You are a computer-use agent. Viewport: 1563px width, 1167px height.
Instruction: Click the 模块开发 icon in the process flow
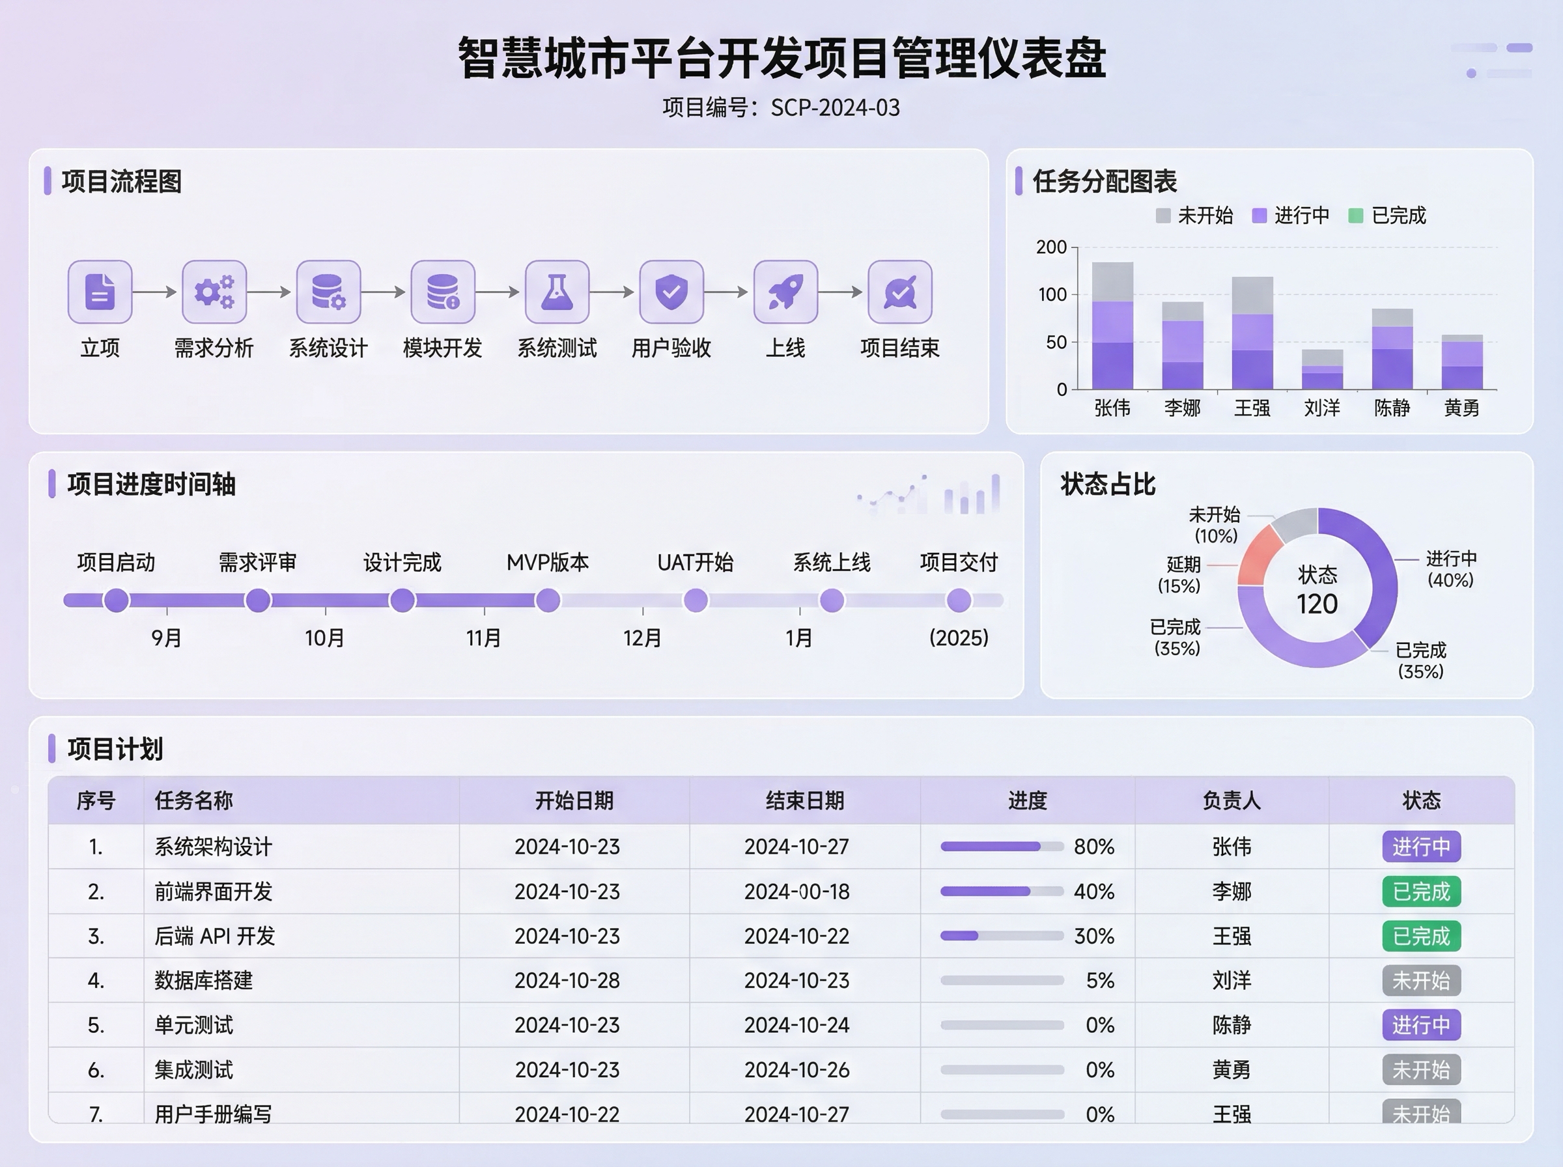tap(443, 292)
